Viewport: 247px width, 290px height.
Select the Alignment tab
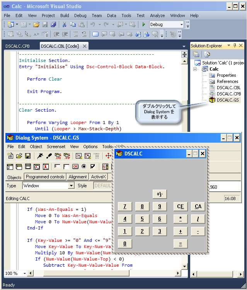78,177
